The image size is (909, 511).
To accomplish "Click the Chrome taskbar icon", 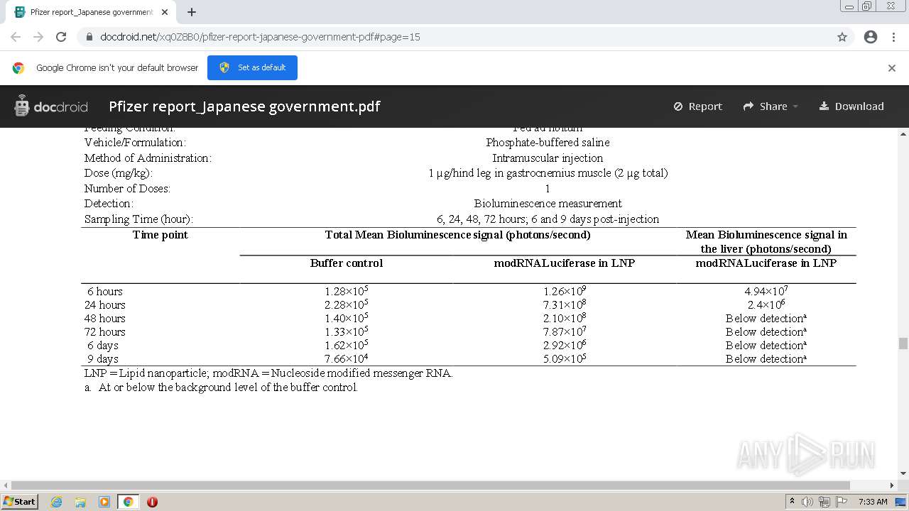I will pos(128,502).
